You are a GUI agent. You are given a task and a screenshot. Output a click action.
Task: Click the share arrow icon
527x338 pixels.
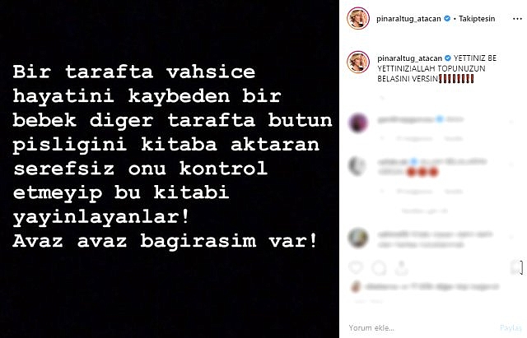(401, 268)
